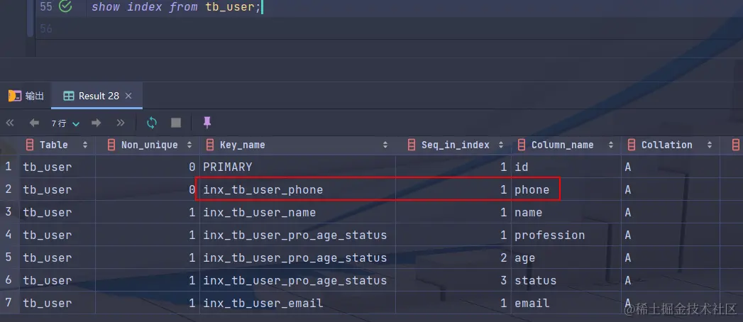The height and width of the screenshot is (322, 743).
Task: Place cursor in show index statement
Action: (176, 7)
